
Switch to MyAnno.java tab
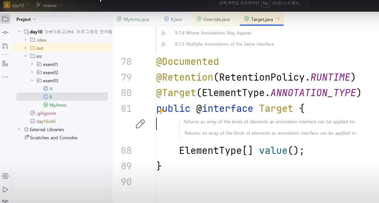[x=133, y=19]
